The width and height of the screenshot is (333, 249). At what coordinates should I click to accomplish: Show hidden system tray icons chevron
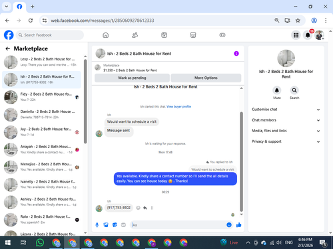coord(248,242)
